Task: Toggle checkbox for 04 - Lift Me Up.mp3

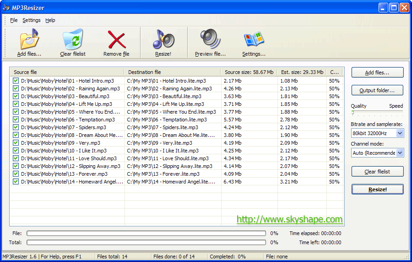Action: tap(16, 104)
